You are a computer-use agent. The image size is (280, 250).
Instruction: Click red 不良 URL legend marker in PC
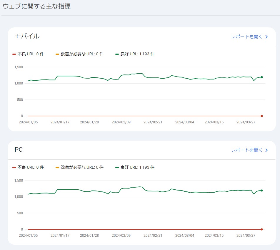click(14, 168)
